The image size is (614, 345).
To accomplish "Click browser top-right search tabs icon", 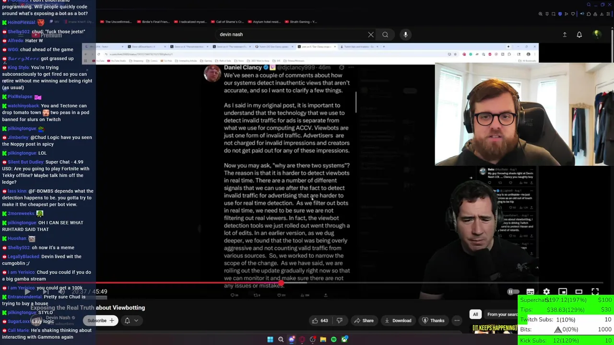I will 589,5.
